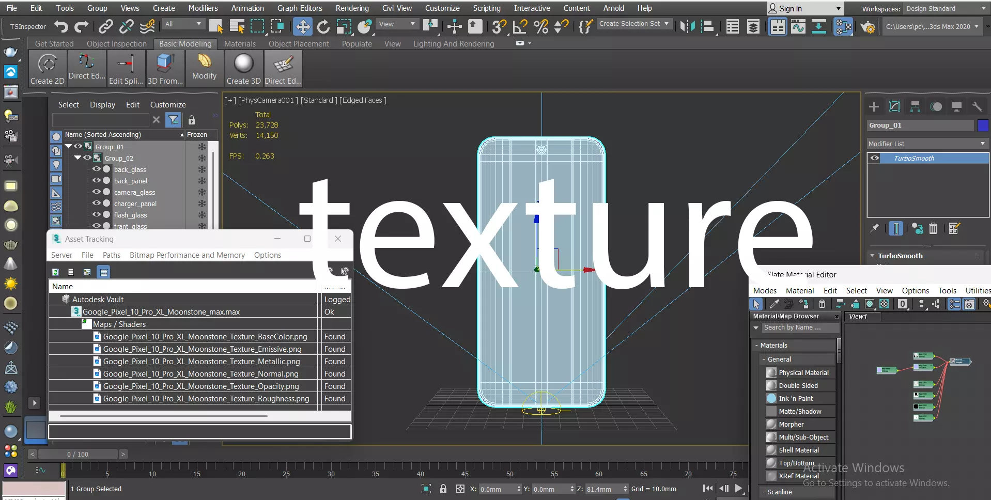991x500 pixels.
Task: Click Go to Start playback button
Action: click(x=708, y=488)
